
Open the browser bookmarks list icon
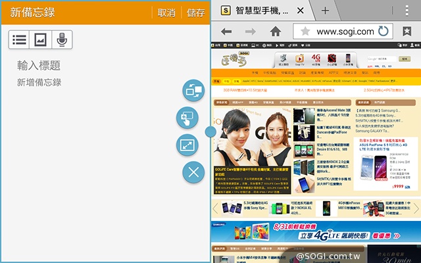[x=407, y=32]
